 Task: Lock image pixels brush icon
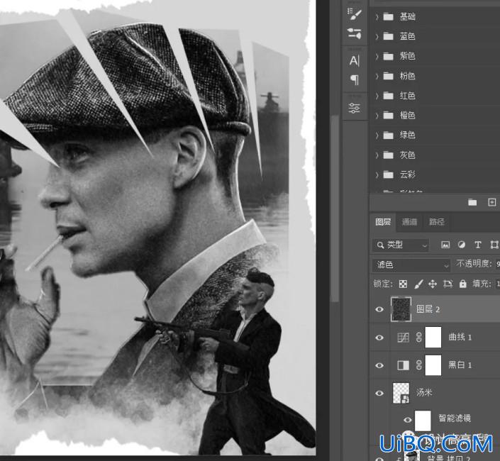click(418, 284)
